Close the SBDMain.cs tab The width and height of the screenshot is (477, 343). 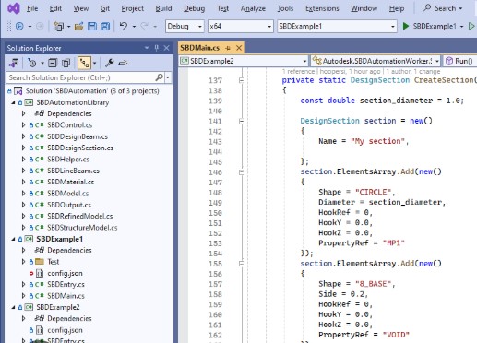(239, 48)
